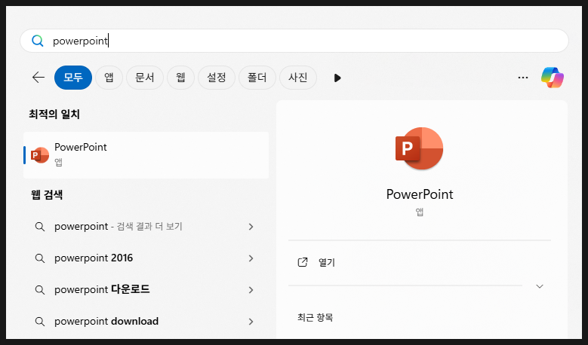Click PowerPoint icon in best match result
The image size is (588, 345).
(x=40, y=155)
